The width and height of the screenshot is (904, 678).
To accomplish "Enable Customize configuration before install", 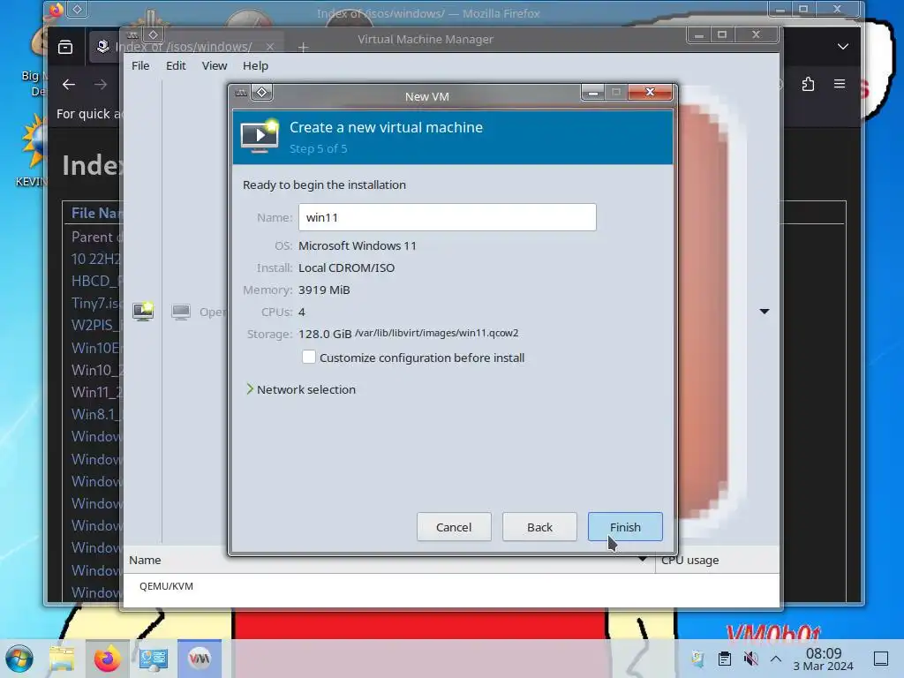I will 309,357.
